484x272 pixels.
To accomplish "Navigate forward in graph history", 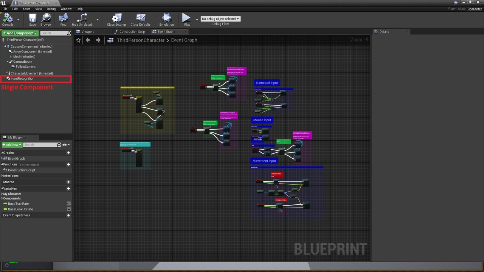I will tap(98, 40).
